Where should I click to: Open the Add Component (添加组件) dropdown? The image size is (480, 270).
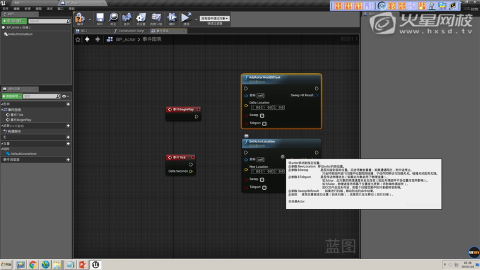pos(14,21)
